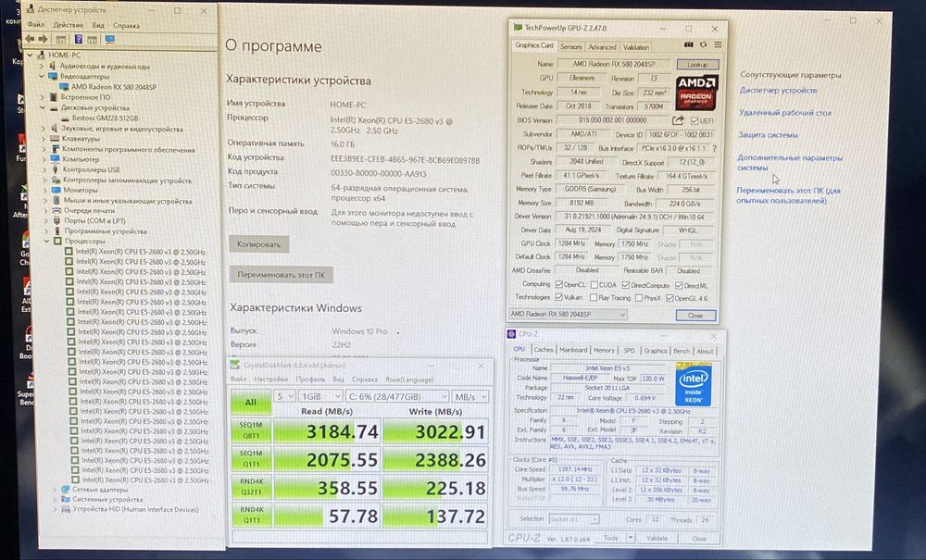Collapse the Дисковые устройства tree node

pos(43,108)
